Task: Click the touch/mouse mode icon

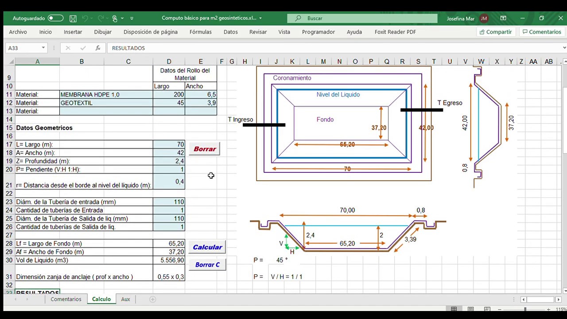Action: coord(115,18)
